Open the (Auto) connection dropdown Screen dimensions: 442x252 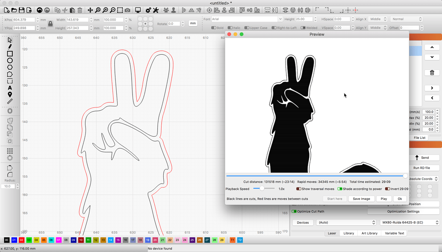[x=346, y=222]
